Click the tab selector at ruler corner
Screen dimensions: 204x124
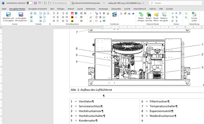point(1,27)
